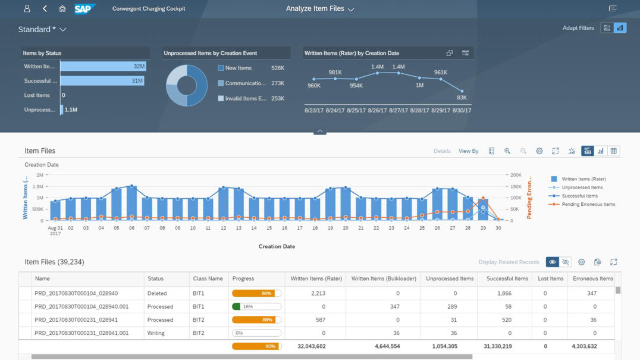Open the View By menu
The image size is (640, 360).
(x=468, y=151)
